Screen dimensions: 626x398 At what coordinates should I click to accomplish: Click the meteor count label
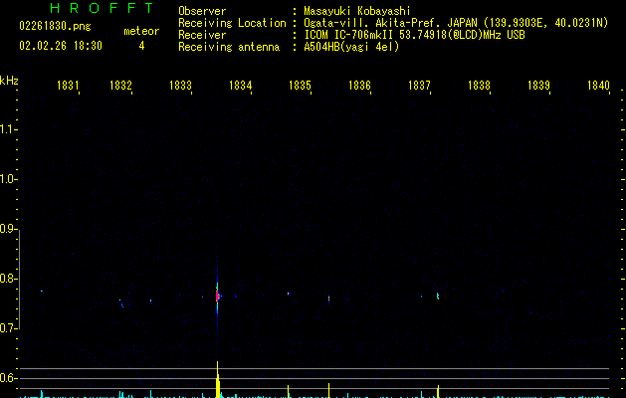[141, 31]
